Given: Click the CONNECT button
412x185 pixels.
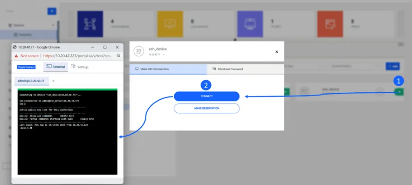Looking at the screenshot, I should (206, 96).
